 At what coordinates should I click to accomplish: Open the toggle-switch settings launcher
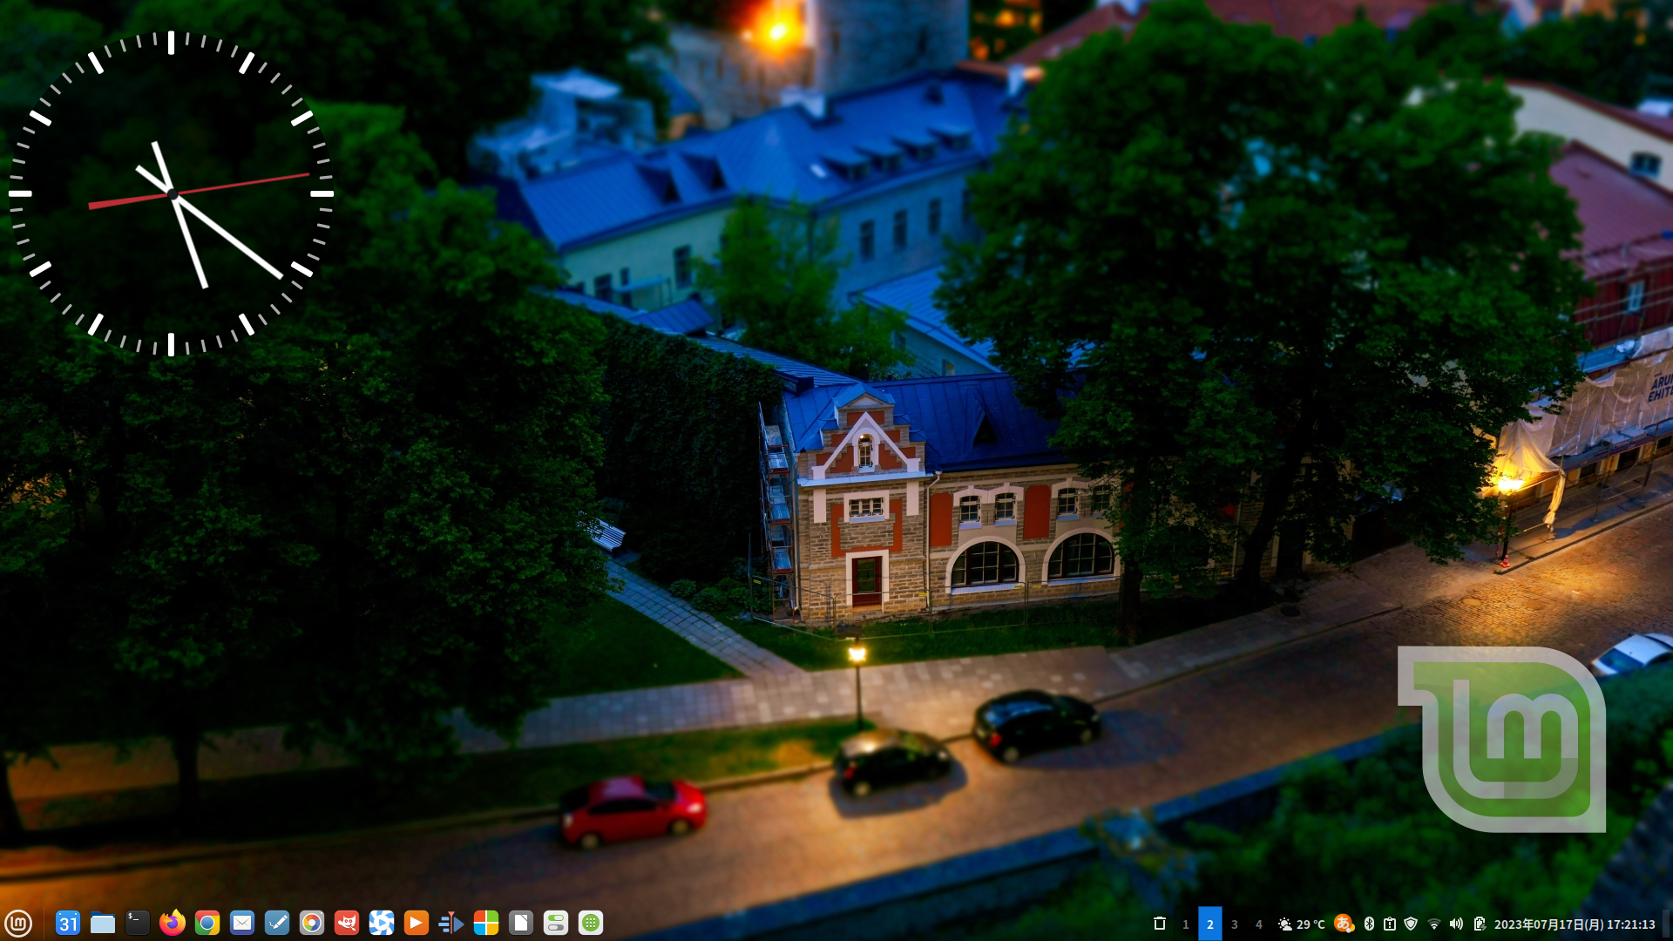point(556,923)
